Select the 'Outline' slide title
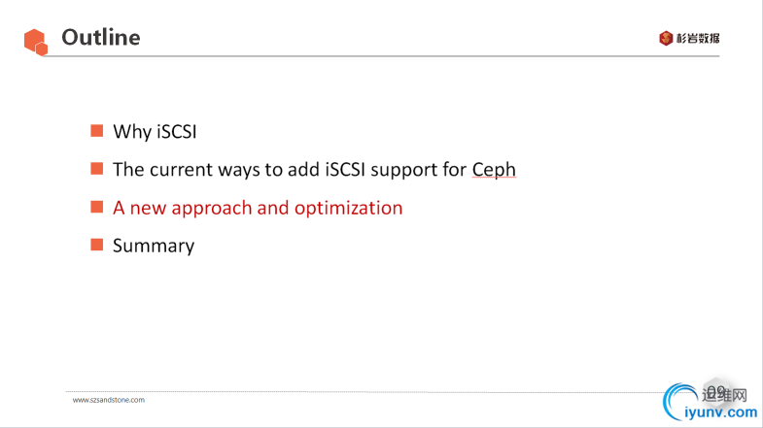Screen dimensions: 763x428 (x=100, y=38)
